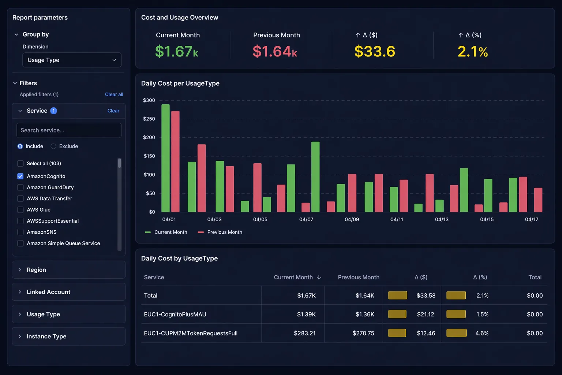562x375 pixels.
Task: Sort table by Service column
Action: pos(154,278)
